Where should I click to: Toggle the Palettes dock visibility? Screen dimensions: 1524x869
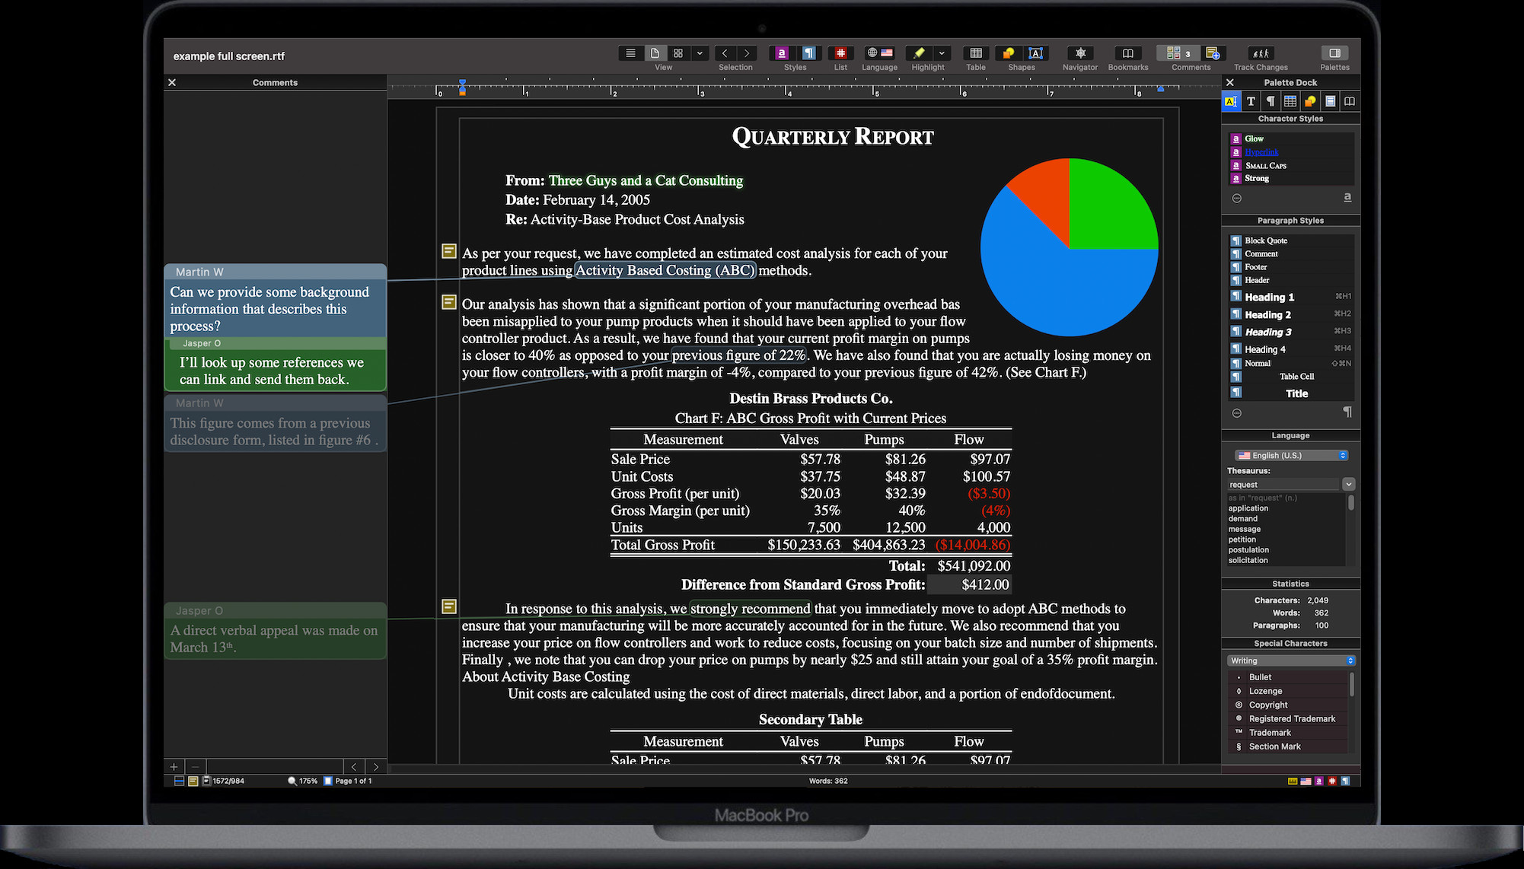click(1334, 53)
